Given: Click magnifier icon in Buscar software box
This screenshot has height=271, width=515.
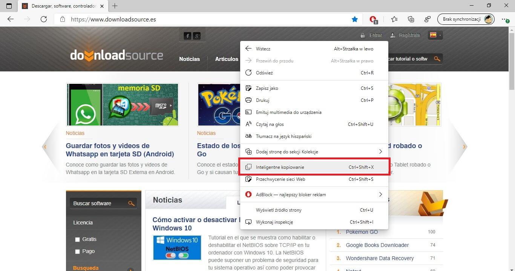Looking at the screenshot, I should (131, 203).
